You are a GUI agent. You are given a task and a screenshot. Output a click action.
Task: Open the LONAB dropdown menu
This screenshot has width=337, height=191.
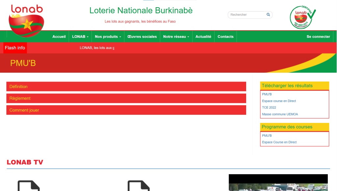click(80, 36)
